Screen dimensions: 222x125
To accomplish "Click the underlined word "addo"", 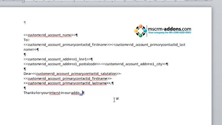I will [75, 93].
